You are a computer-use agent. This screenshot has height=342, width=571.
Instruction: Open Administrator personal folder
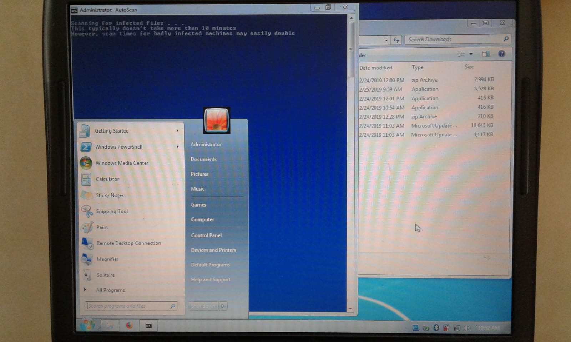point(206,144)
